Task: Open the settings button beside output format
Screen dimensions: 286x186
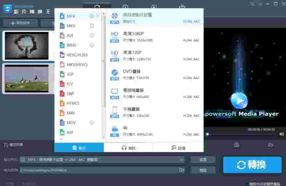Action: click(x=203, y=160)
